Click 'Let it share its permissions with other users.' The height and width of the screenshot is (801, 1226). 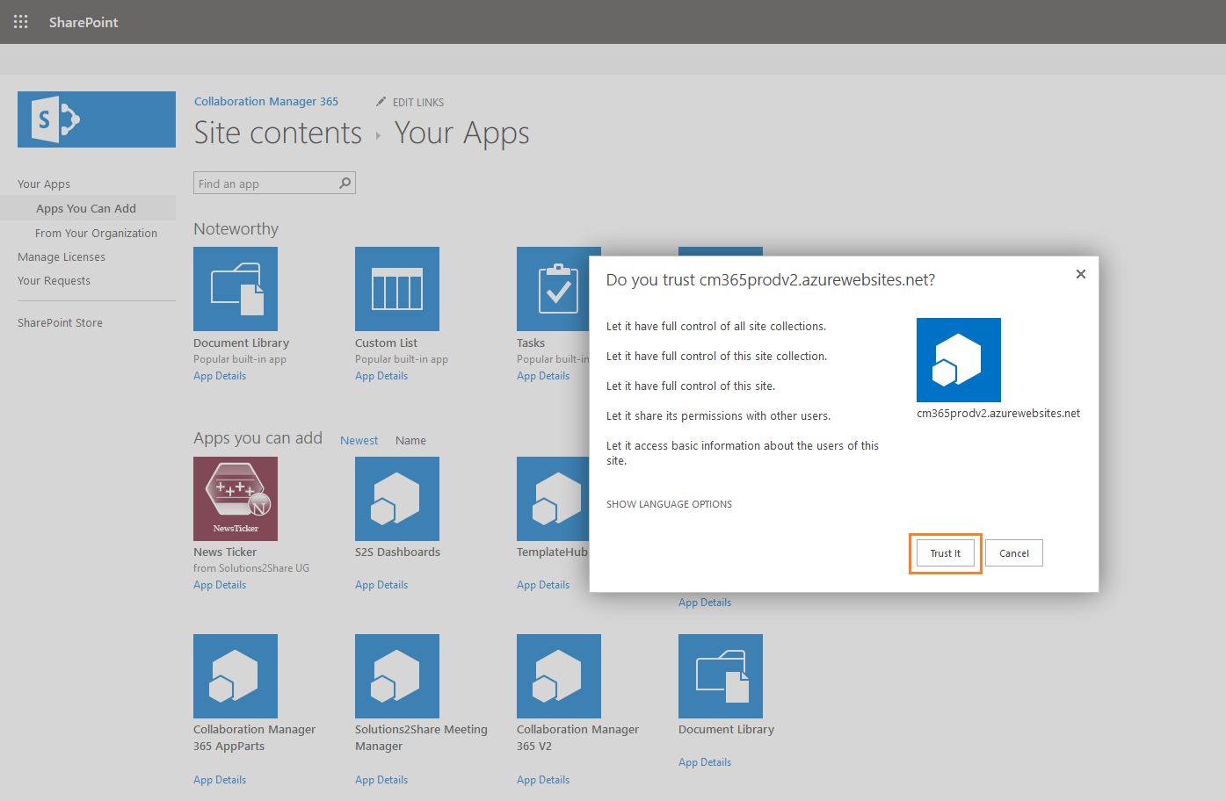(718, 416)
